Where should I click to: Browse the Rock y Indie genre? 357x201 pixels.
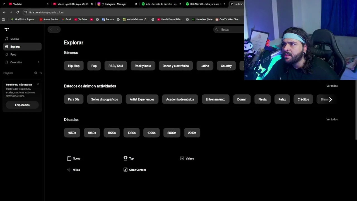coord(143,66)
